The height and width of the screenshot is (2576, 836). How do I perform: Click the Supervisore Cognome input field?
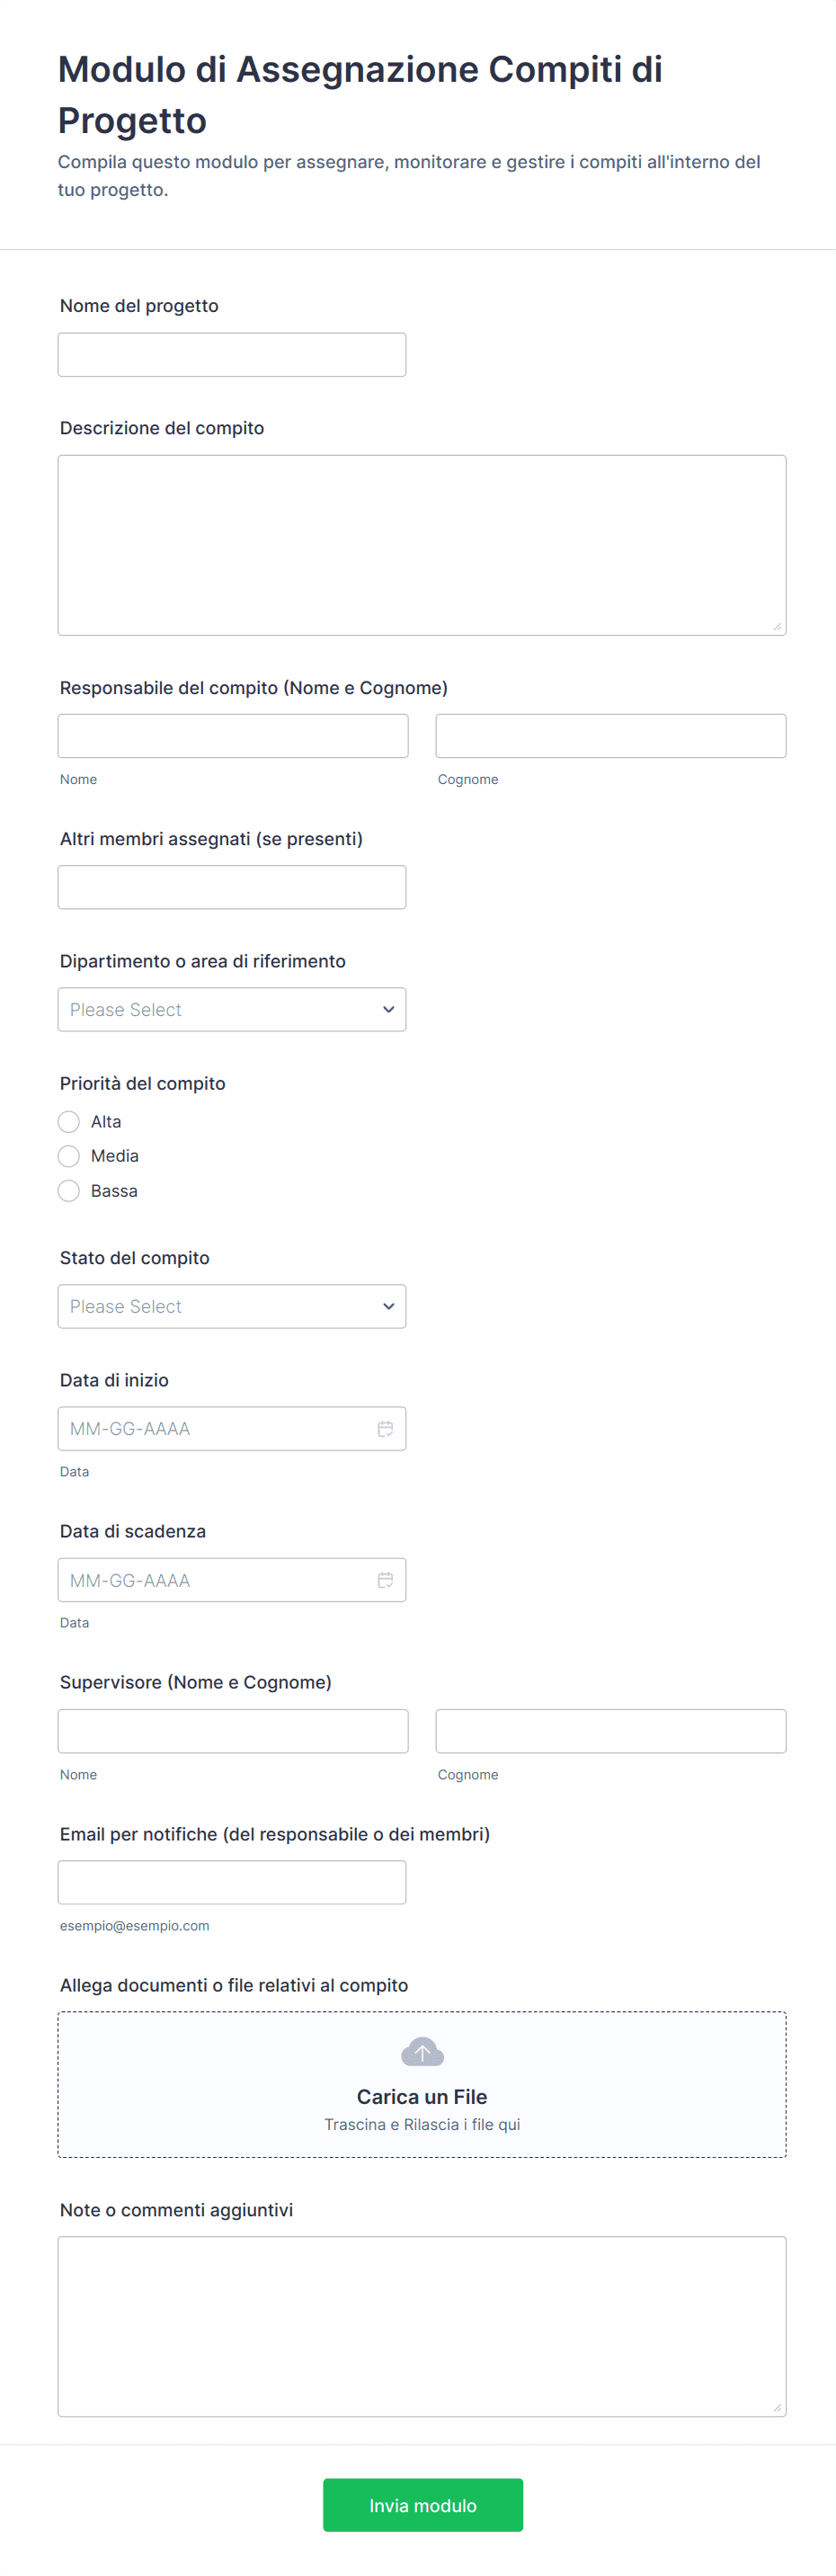tap(610, 1731)
